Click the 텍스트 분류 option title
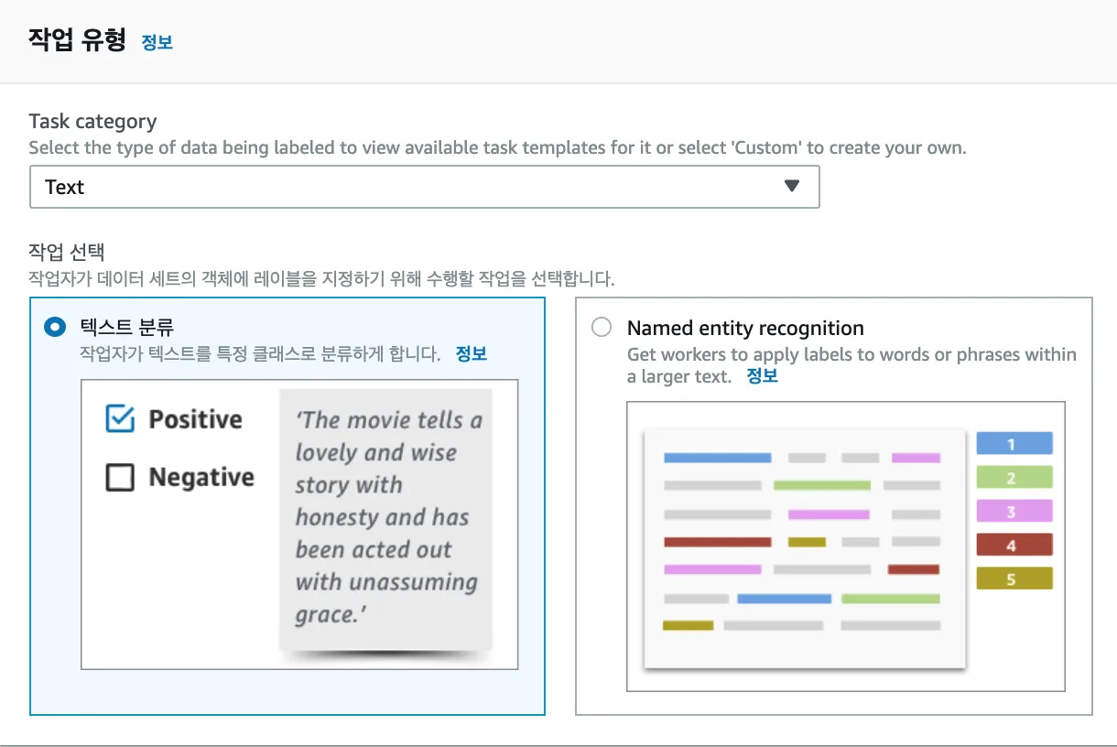The width and height of the screenshot is (1117, 747). pyautogui.click(x=126, y=327)
